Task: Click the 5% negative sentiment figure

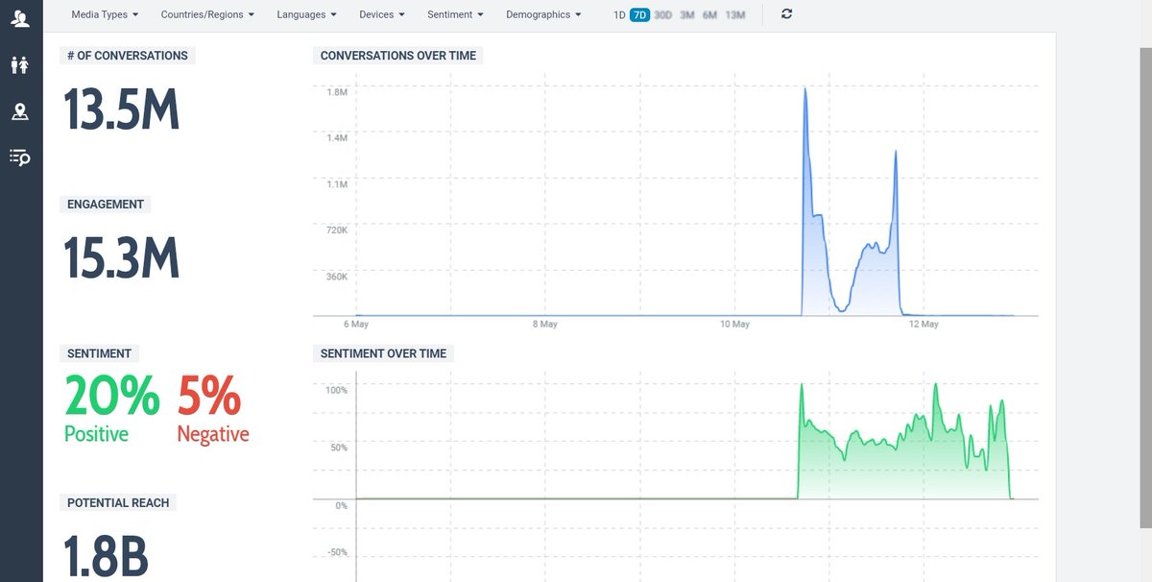Action: [x=209, y=396]
